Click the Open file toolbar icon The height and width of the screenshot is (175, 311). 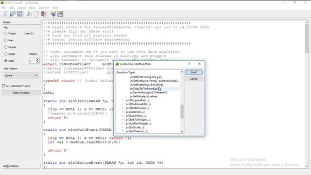coord(13,14)
